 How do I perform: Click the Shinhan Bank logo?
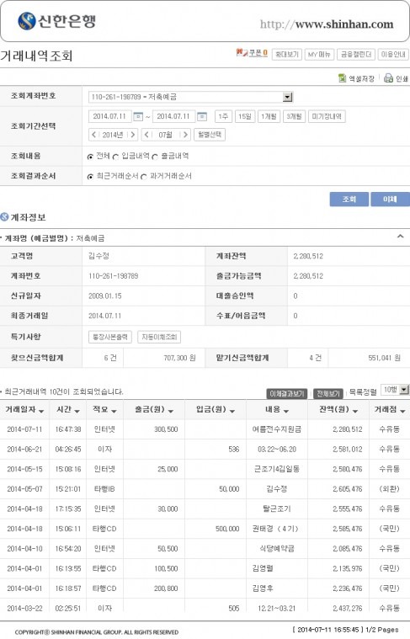(56, 21)
